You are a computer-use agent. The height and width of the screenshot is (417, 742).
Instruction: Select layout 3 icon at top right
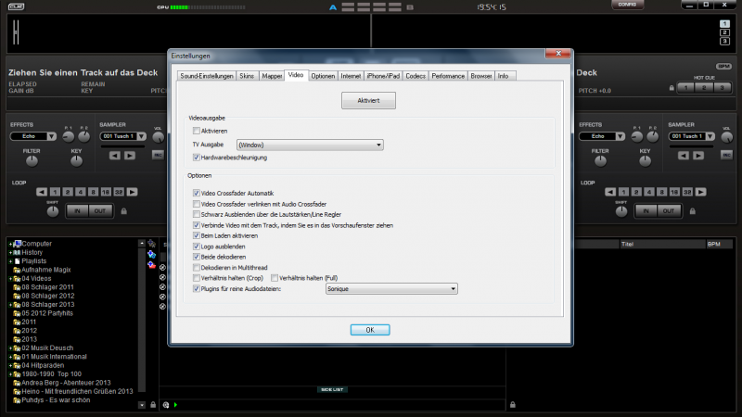[x=724, y=42]
